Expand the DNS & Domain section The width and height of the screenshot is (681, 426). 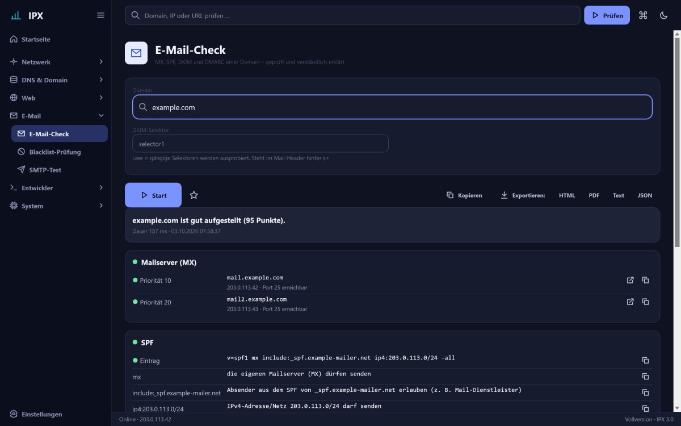[56, 80]
